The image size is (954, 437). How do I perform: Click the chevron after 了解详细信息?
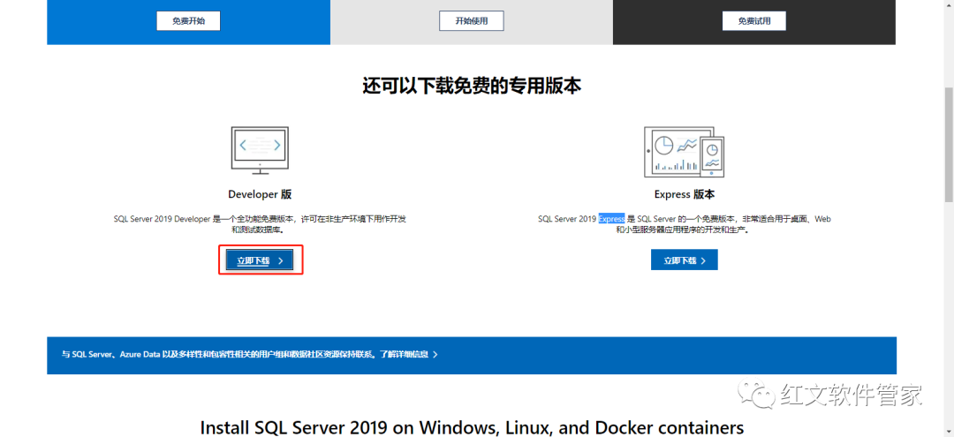pyautogui.click(x=435, y=354)
